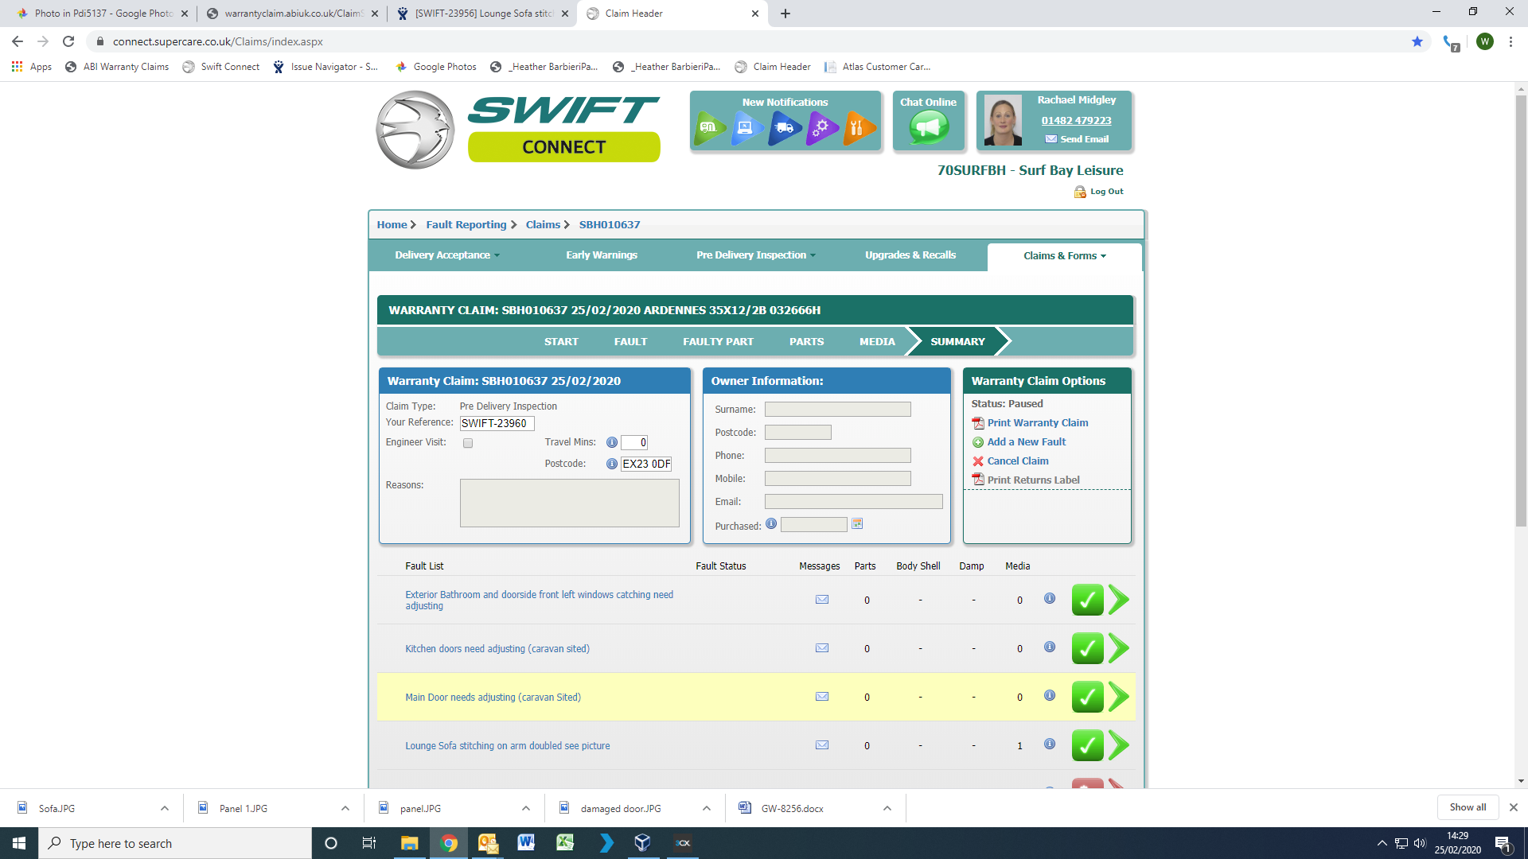Click the Add a New Fault link
1528x859 pixels.
click(x=1026, y=442)
